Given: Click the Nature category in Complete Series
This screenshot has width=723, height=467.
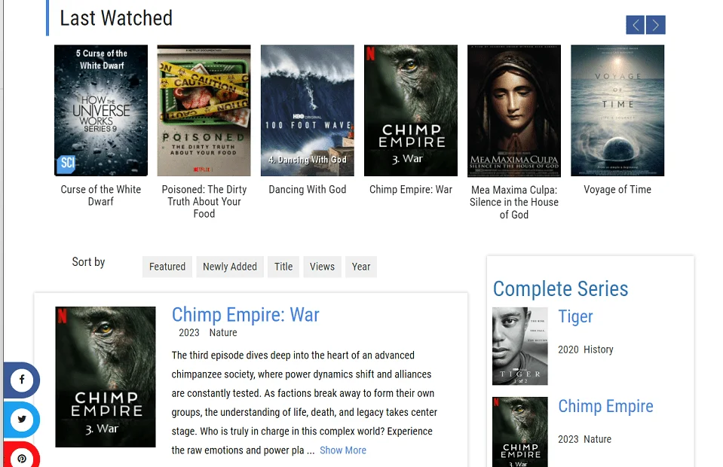Looking at the screenshot, I should (x=598, y=439).
